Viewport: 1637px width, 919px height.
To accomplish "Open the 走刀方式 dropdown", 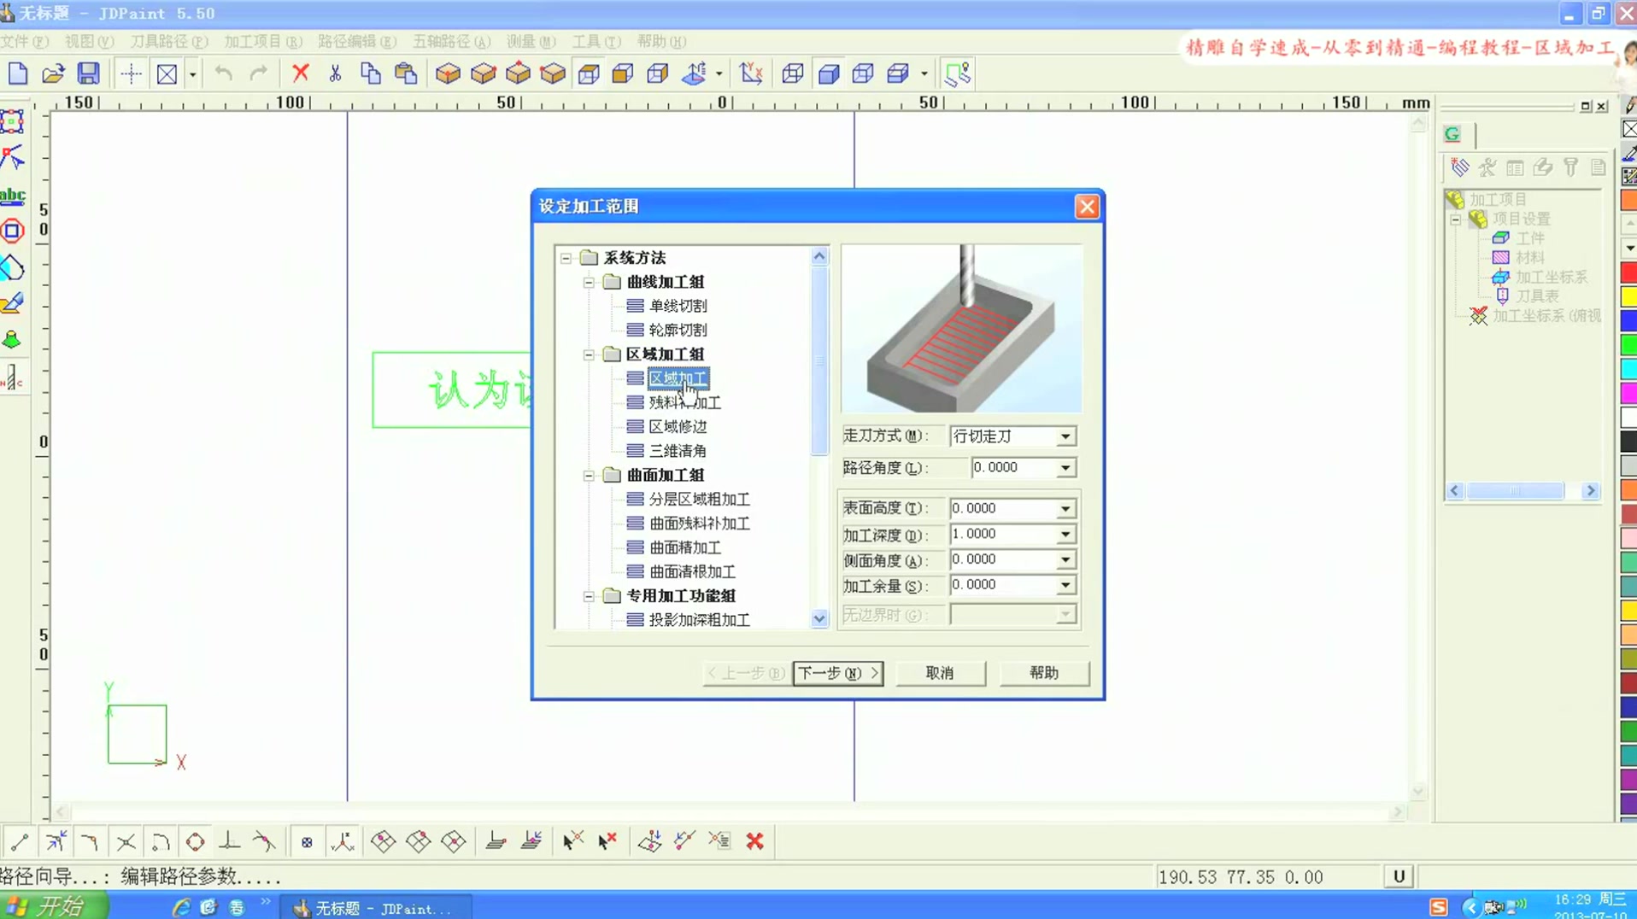I will 1065,436.
